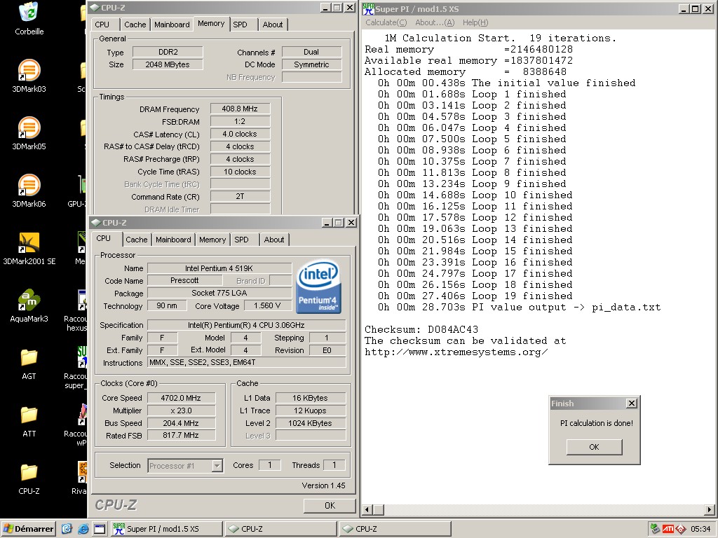
Task: Click the Loop 19 finished line
Action: click(x=475, y=296)
